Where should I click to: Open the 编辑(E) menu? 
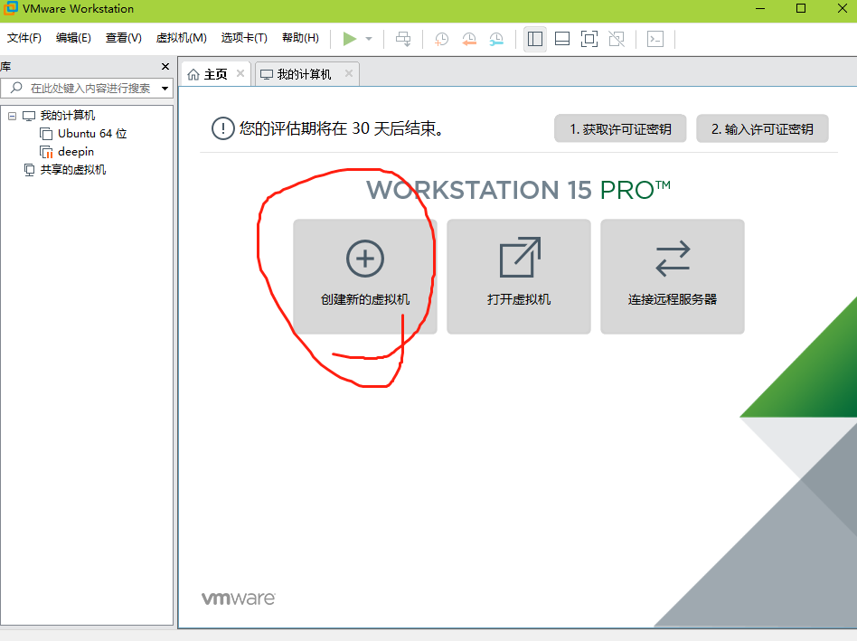point(73,38)
